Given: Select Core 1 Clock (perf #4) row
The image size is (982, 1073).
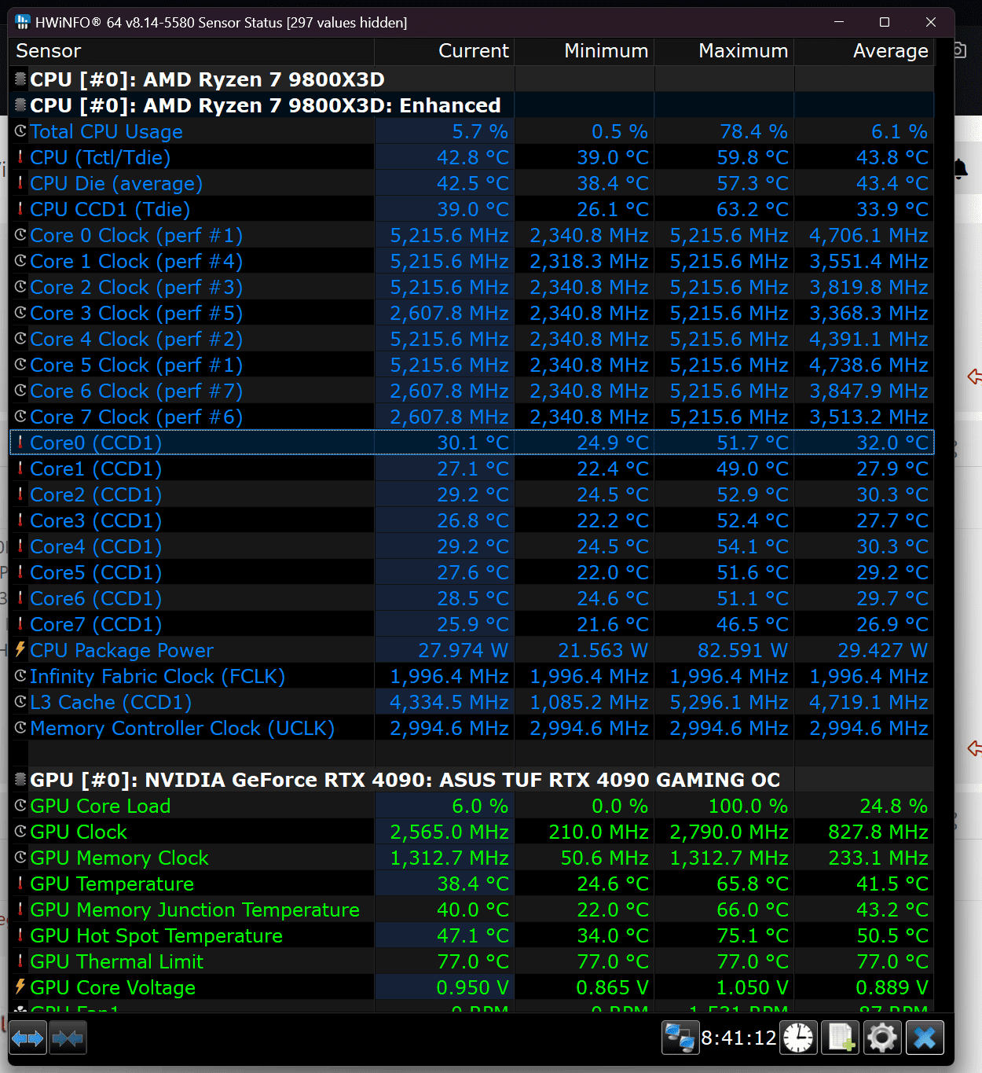Looking at the screenshot, I should 471,261.
